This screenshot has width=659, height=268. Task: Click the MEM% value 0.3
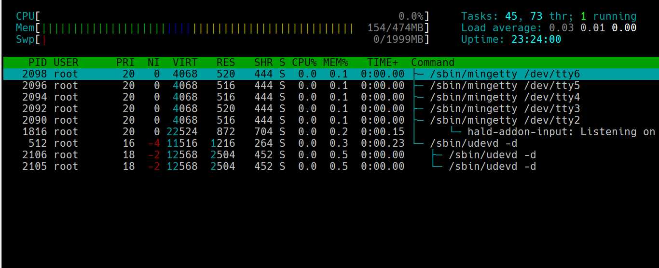pos(339,143)
